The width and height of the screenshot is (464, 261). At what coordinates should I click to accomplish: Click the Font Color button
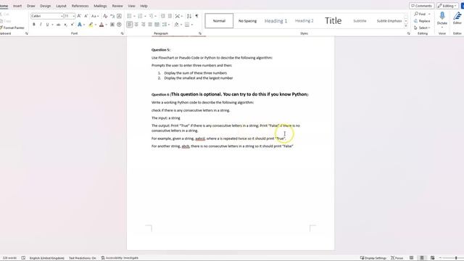click(101, 25)
